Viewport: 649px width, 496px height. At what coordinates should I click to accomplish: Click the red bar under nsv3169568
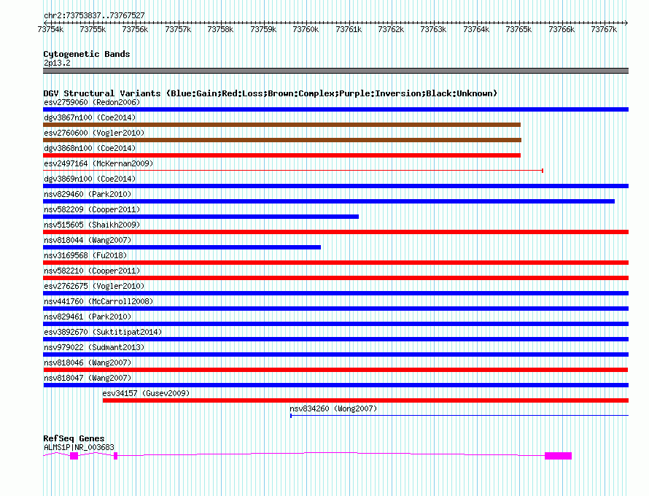click(x=335, y=263)
